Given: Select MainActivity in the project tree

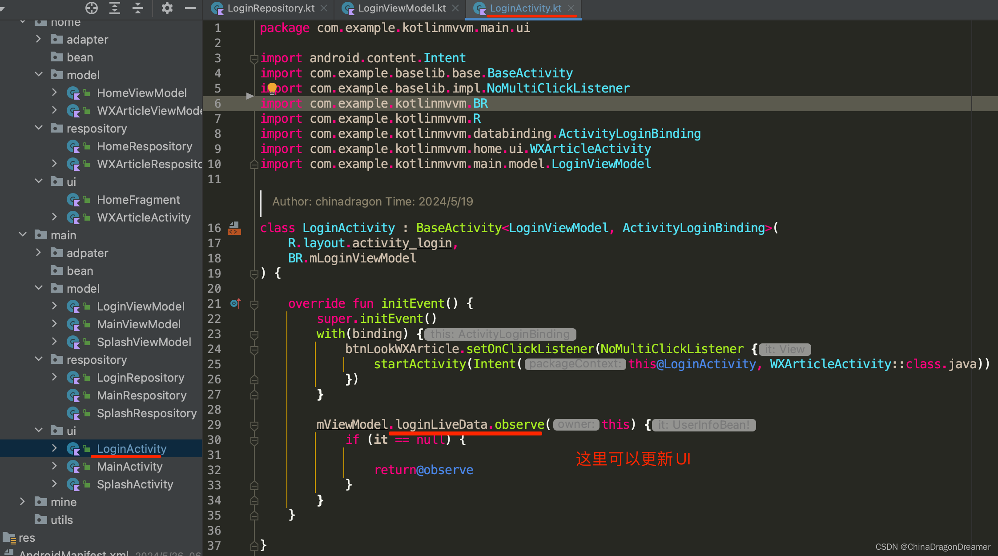Looking at the screenshot, I should point(129,466).
